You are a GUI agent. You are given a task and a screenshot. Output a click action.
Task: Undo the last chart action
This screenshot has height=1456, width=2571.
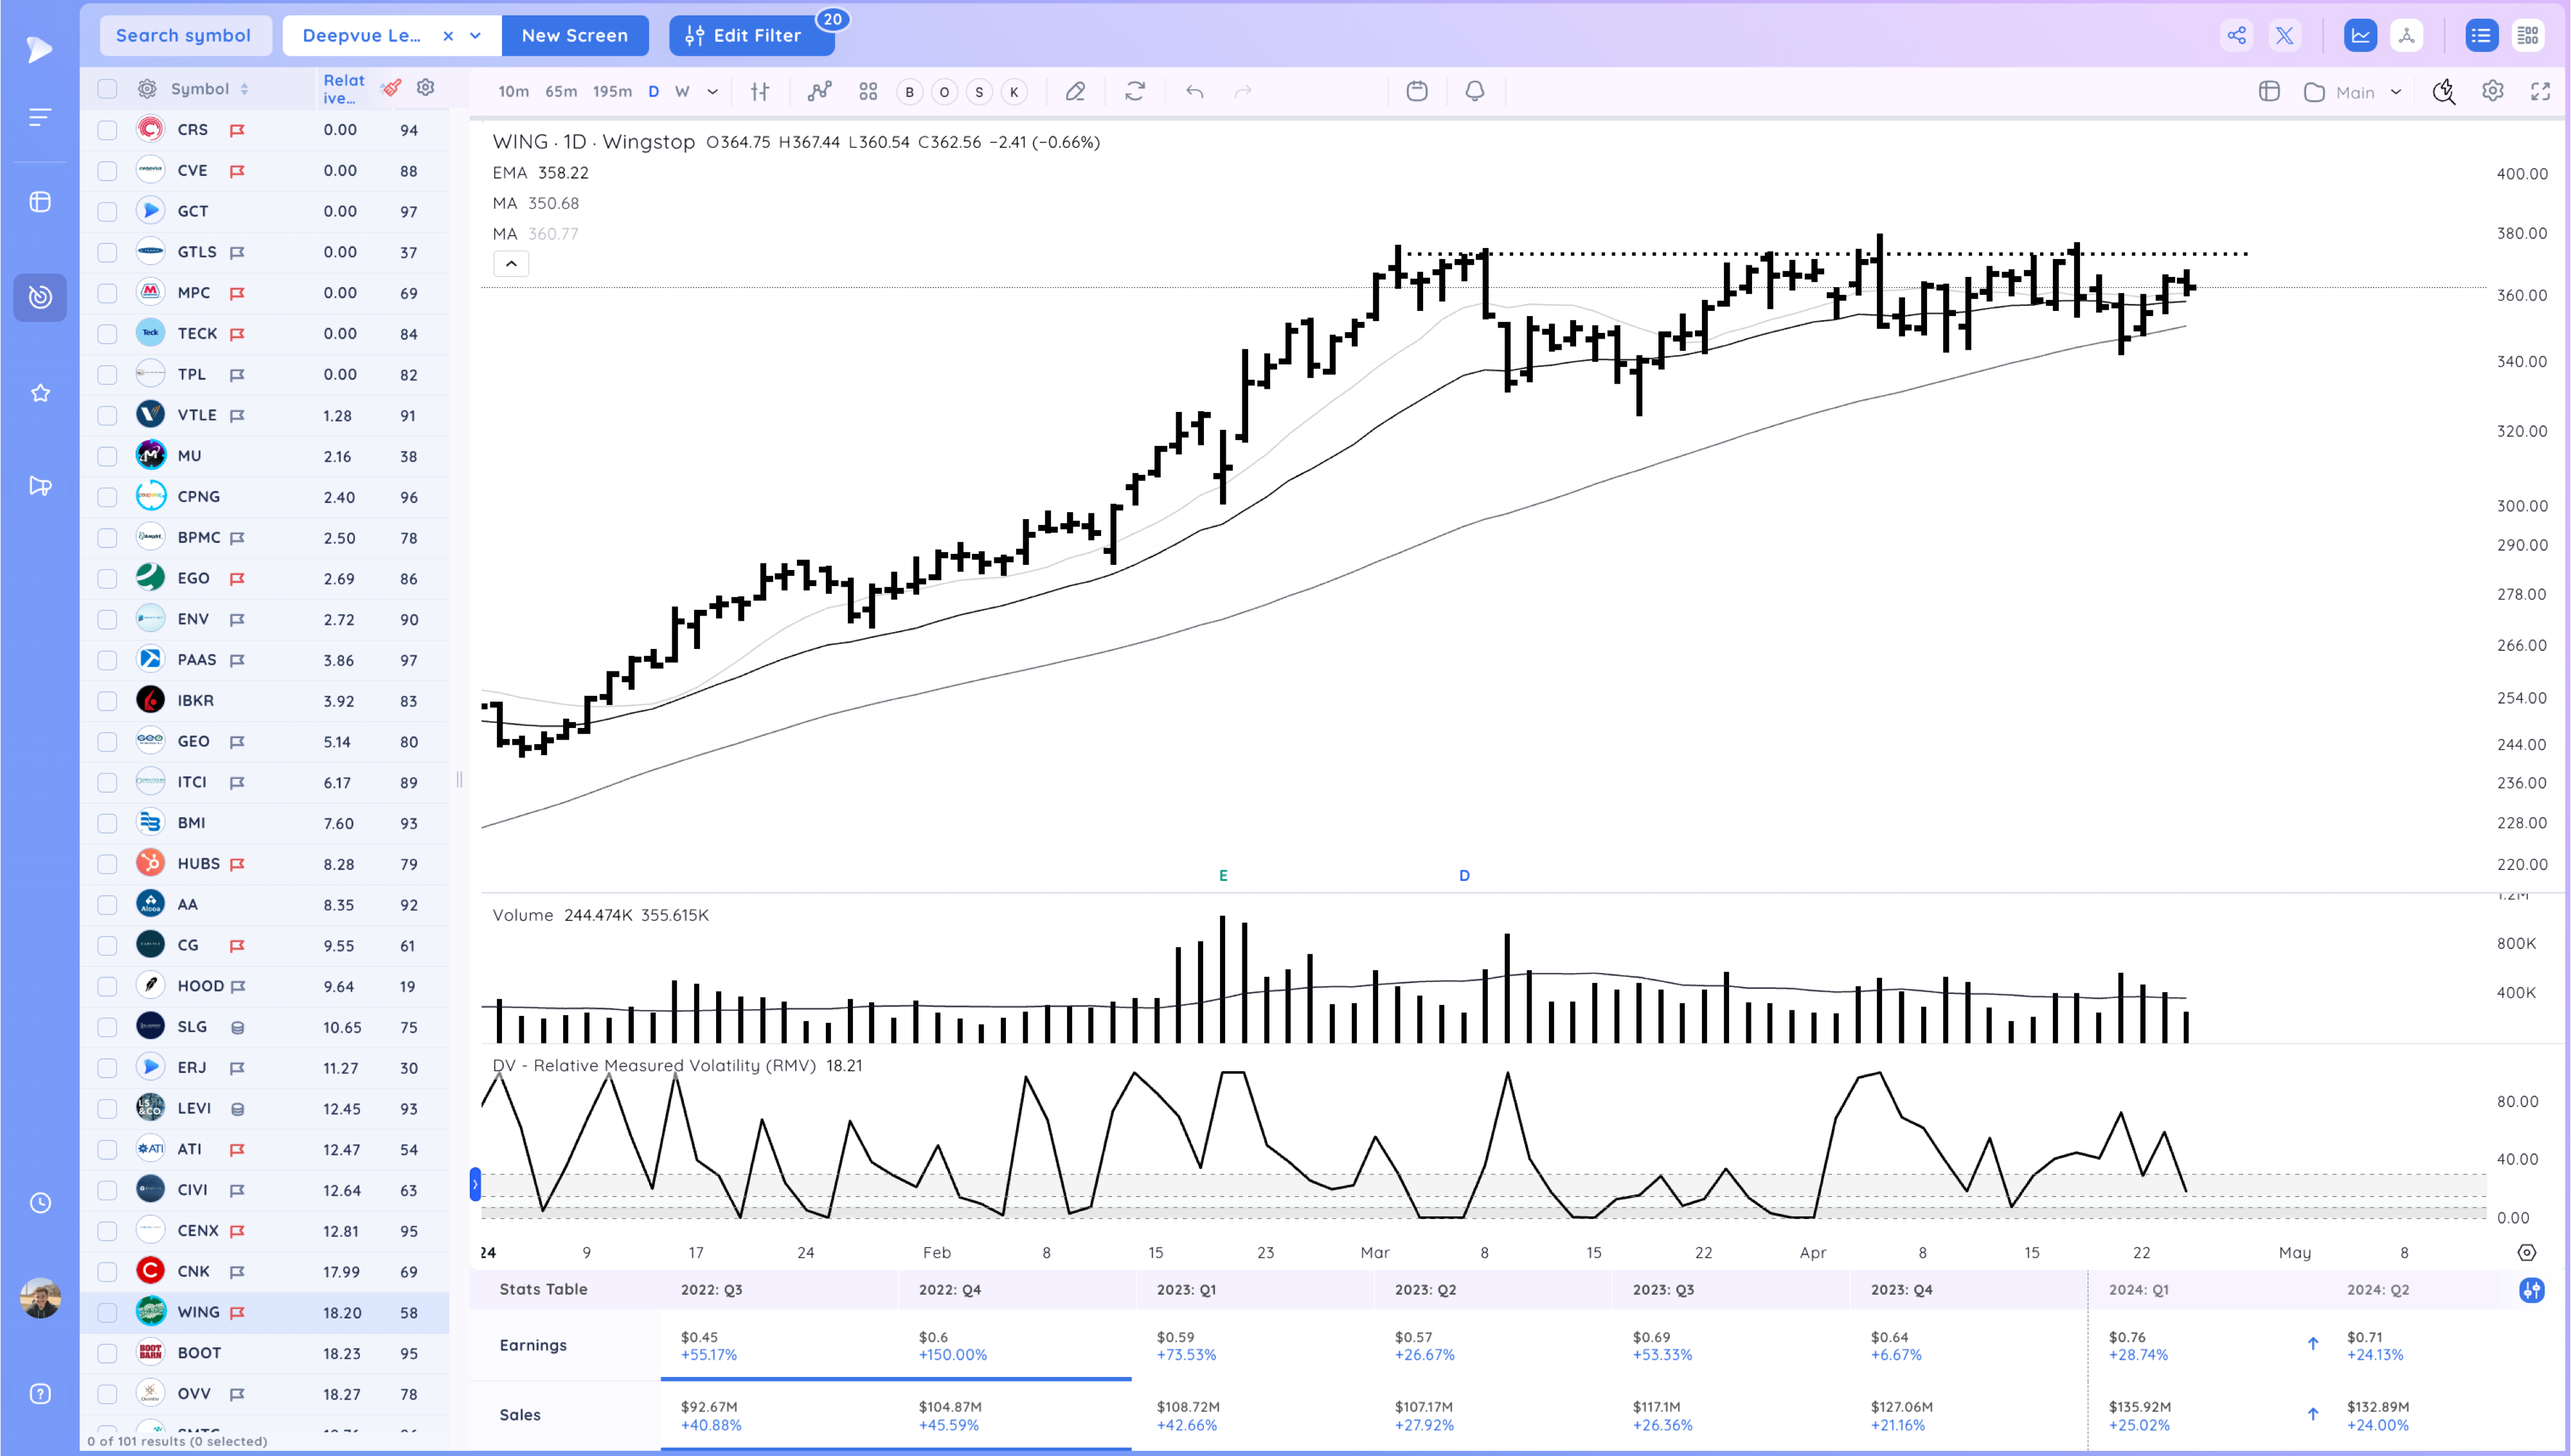1195,92
